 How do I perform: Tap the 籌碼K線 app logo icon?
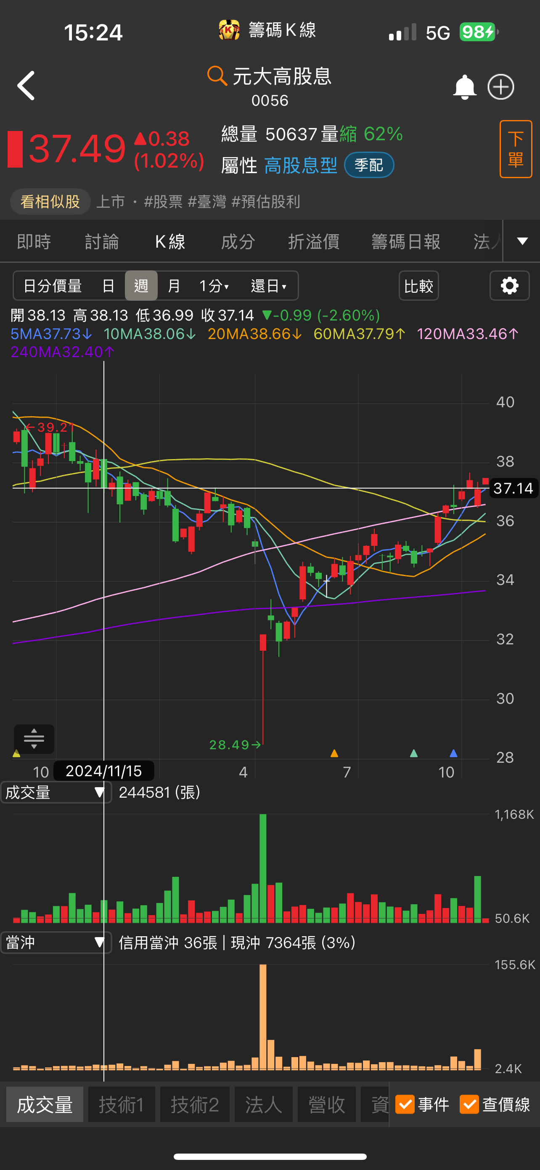[x=229, y=30]
